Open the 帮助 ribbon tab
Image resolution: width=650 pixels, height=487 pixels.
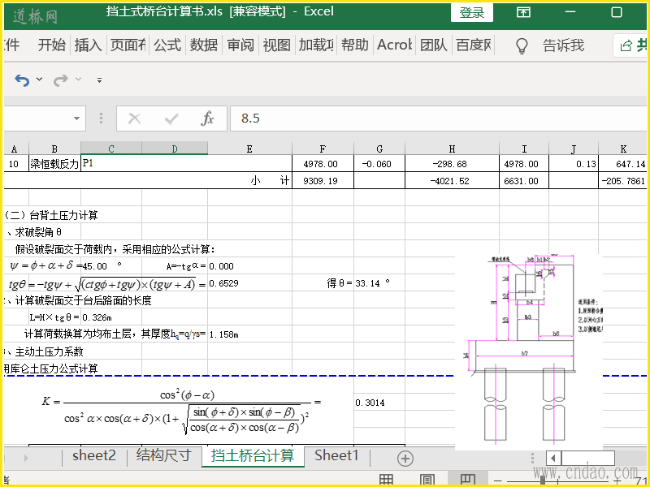pyautogui.click(x=355, y=45)
